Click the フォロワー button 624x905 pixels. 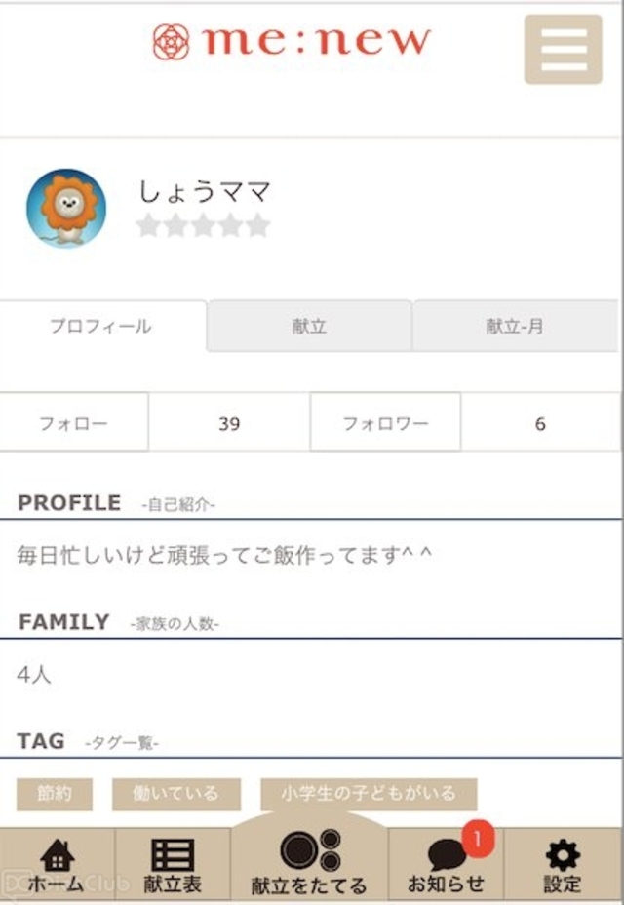[385, 423]
